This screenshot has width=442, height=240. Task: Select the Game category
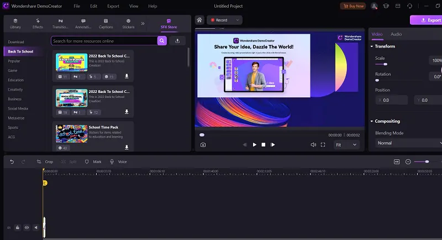12,70
